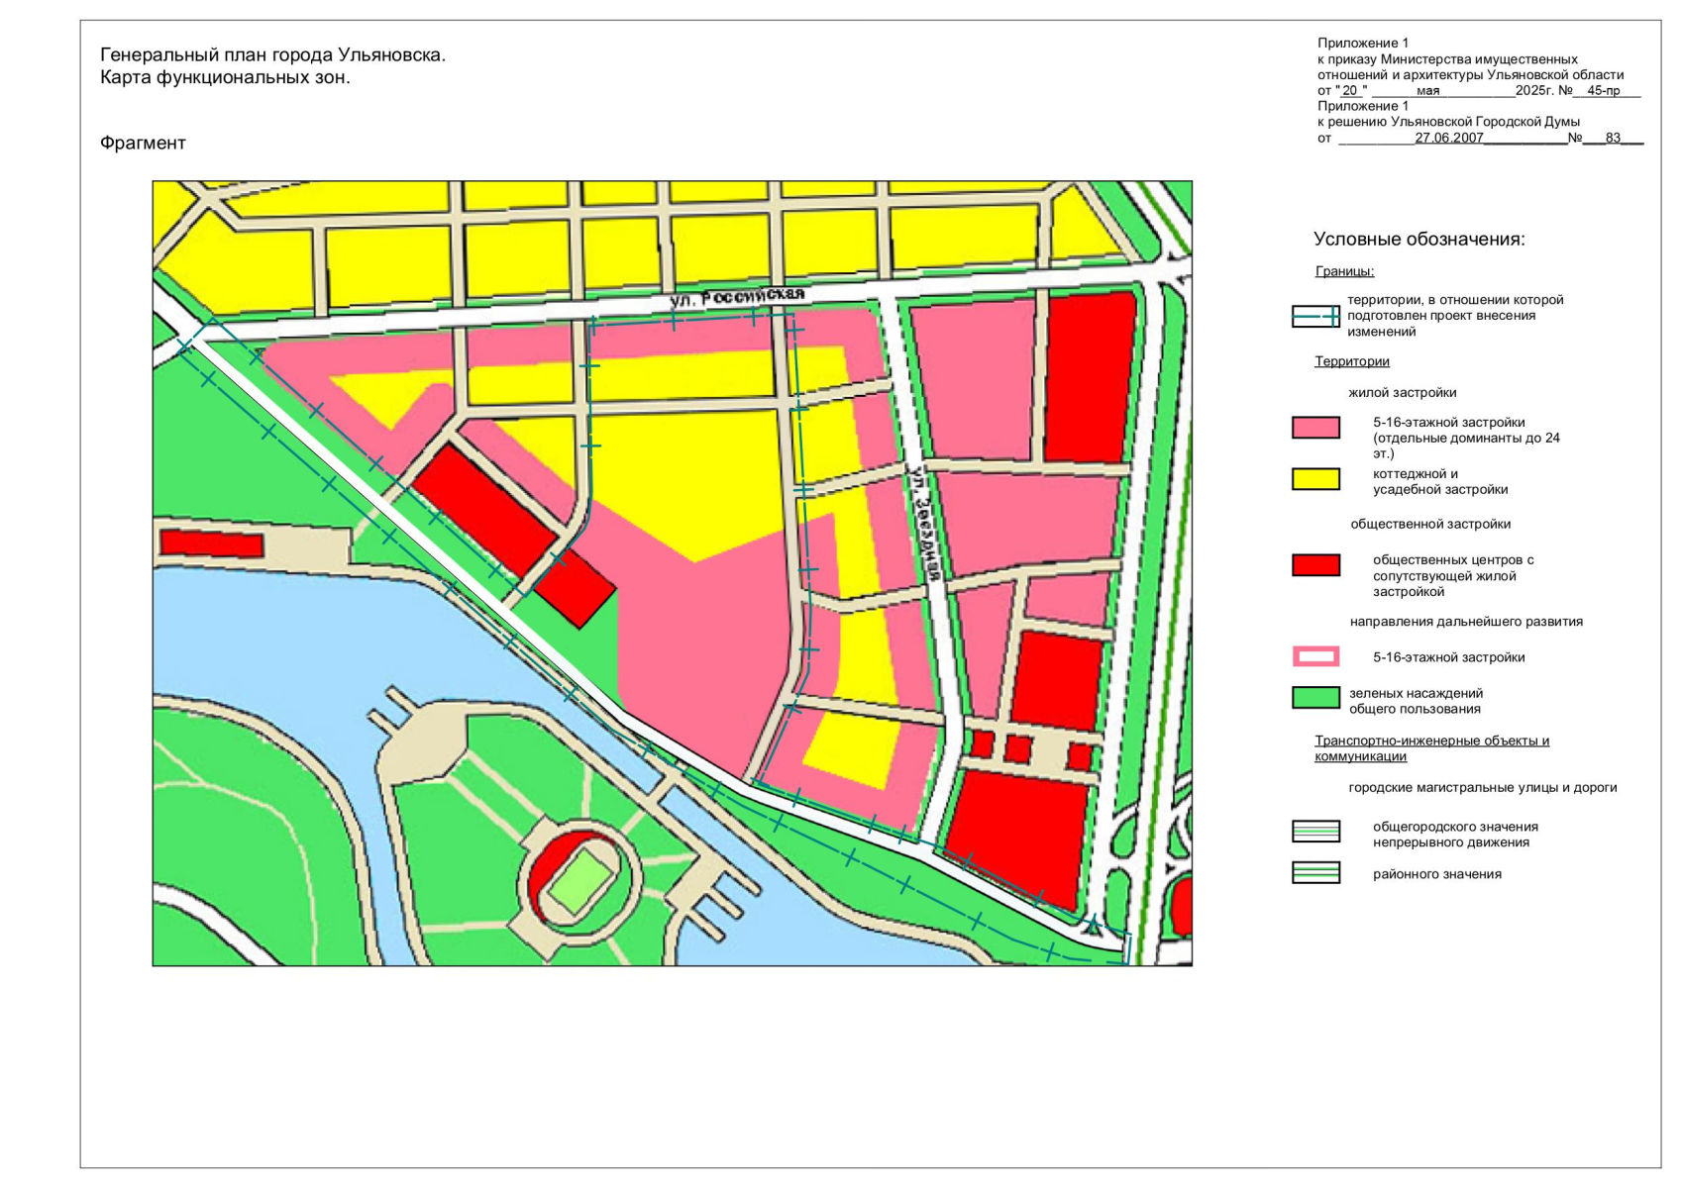This screenshot has width=1681, height=1188.
Task: Click the underlined "Территории" heading
Action: click(1351, 361)
